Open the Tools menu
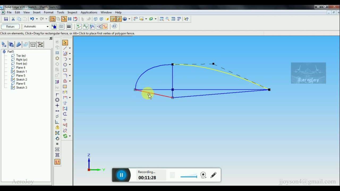 click(61, 12)
